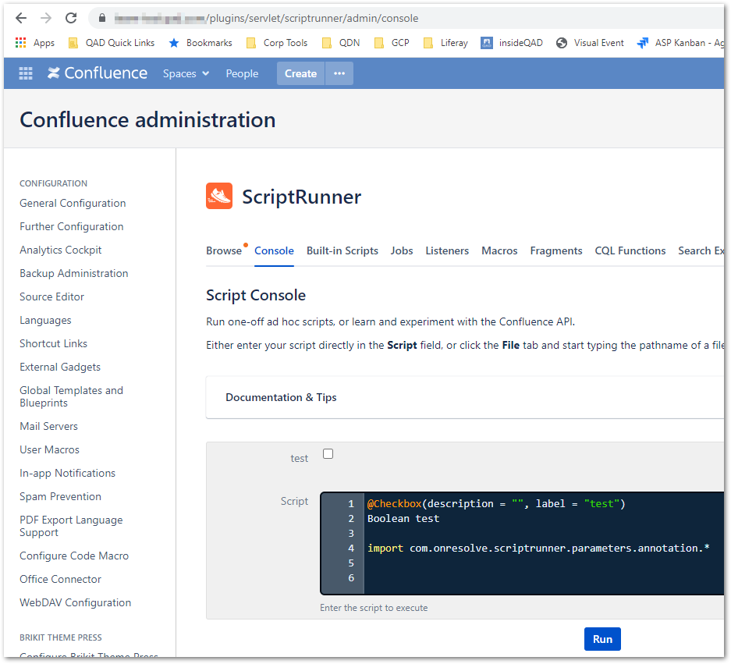The height and width of the screenshot is (664, 731).
Task: Open the ASP Kanban Jira bookmark
Action: click(x=680, y=43)
